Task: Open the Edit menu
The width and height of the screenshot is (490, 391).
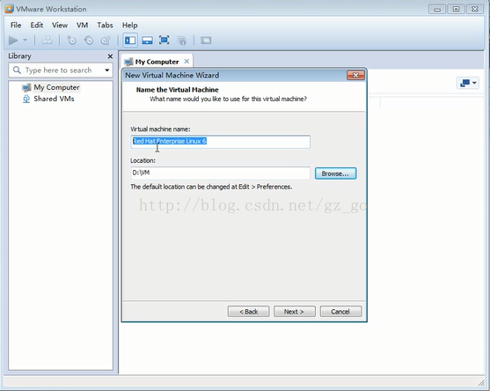Action: tap(37, 25)
